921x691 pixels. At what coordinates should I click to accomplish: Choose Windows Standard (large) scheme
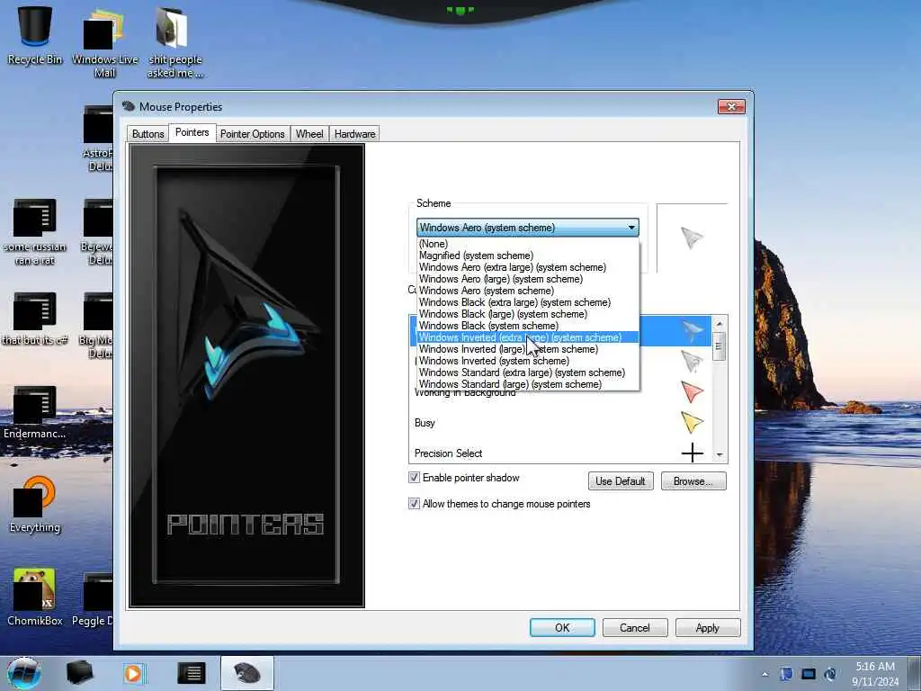point(527,384)
